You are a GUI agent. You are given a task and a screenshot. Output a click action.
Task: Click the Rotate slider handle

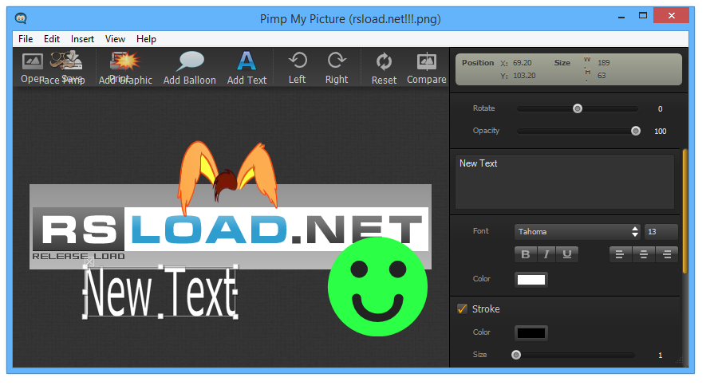578,108
